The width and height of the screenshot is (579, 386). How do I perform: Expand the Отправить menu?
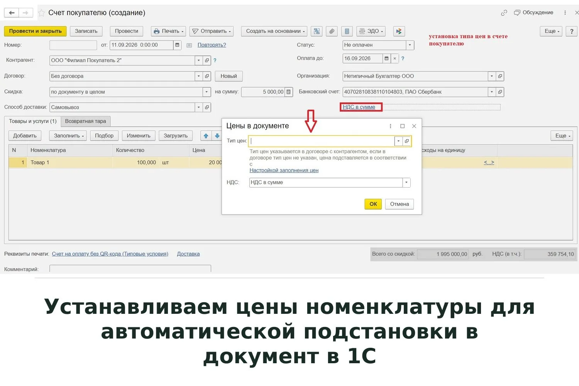pos(212,31)
